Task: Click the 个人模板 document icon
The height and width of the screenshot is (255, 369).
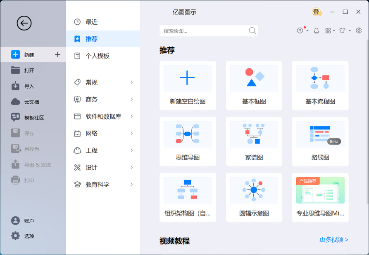Action: [77, 56]
